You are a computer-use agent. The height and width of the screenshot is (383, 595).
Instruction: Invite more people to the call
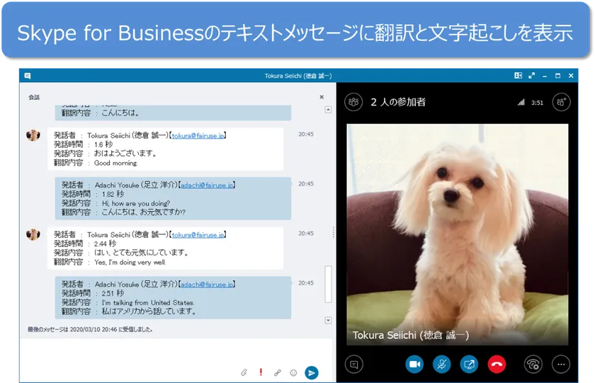[x=561, y=102]
